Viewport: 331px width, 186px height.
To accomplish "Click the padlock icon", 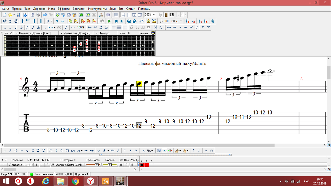I will pyautogui.click(x=63, y=21).
